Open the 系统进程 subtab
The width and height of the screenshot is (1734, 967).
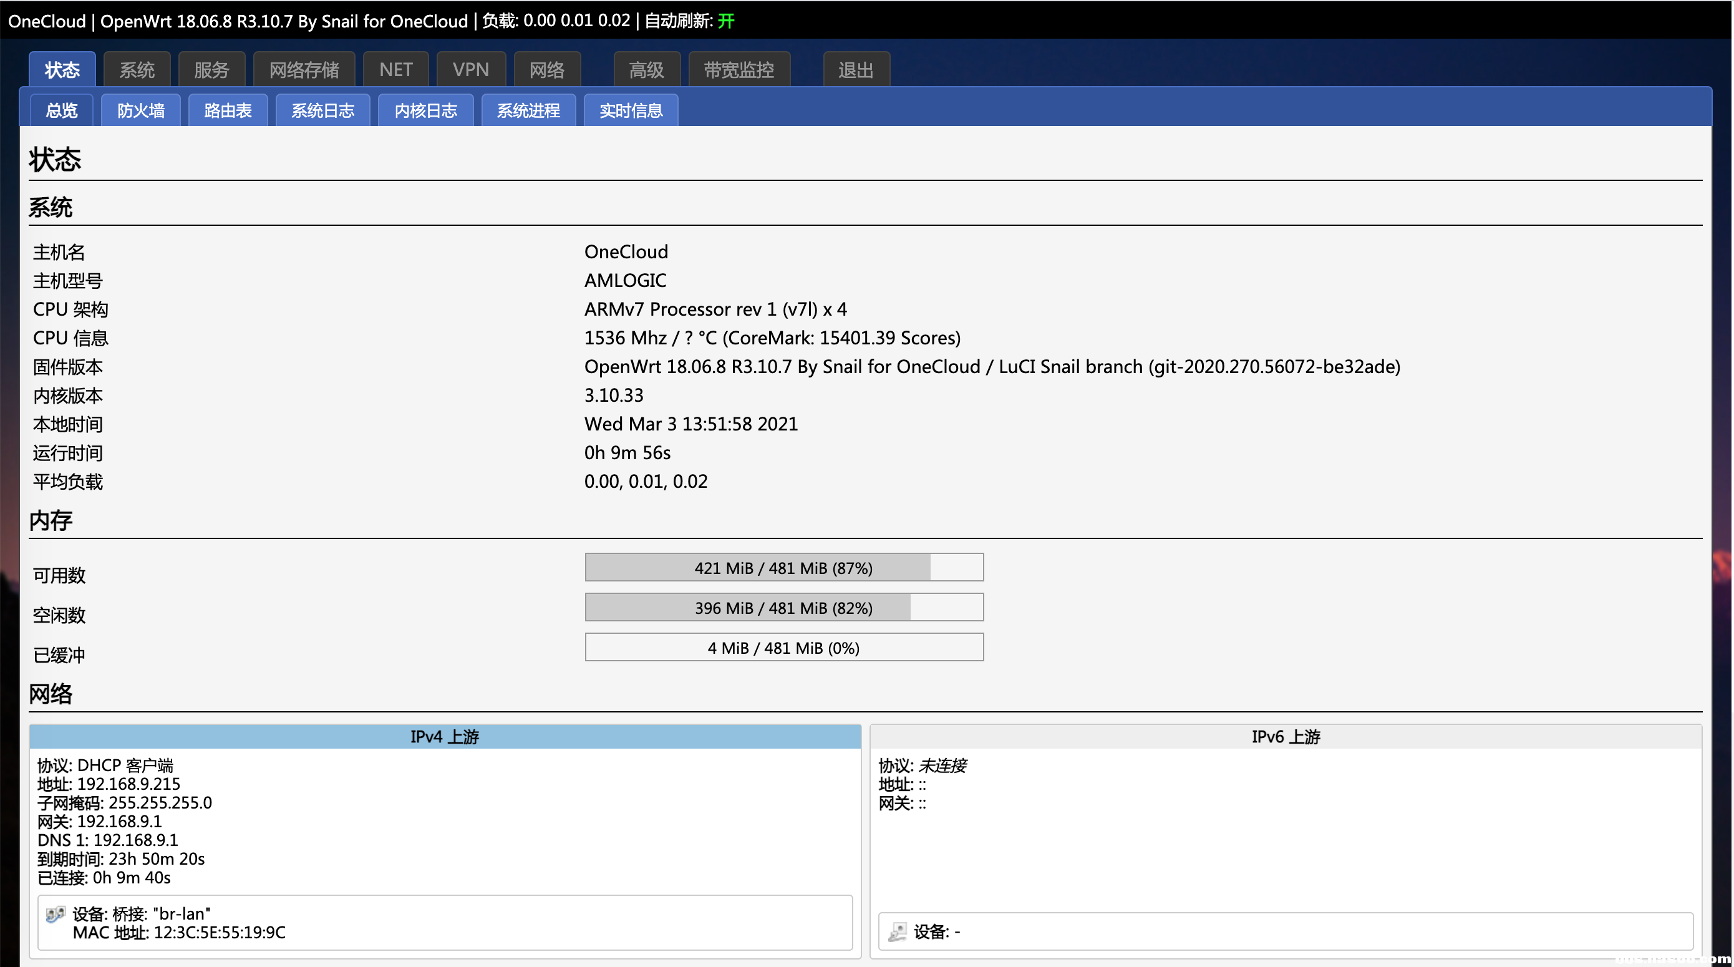(x=528, y=110)
